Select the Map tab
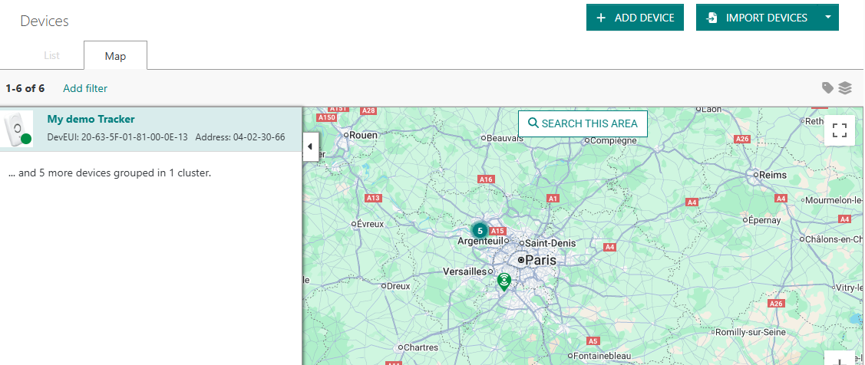This screenshot has height=365, width=865. pos(115,56)
